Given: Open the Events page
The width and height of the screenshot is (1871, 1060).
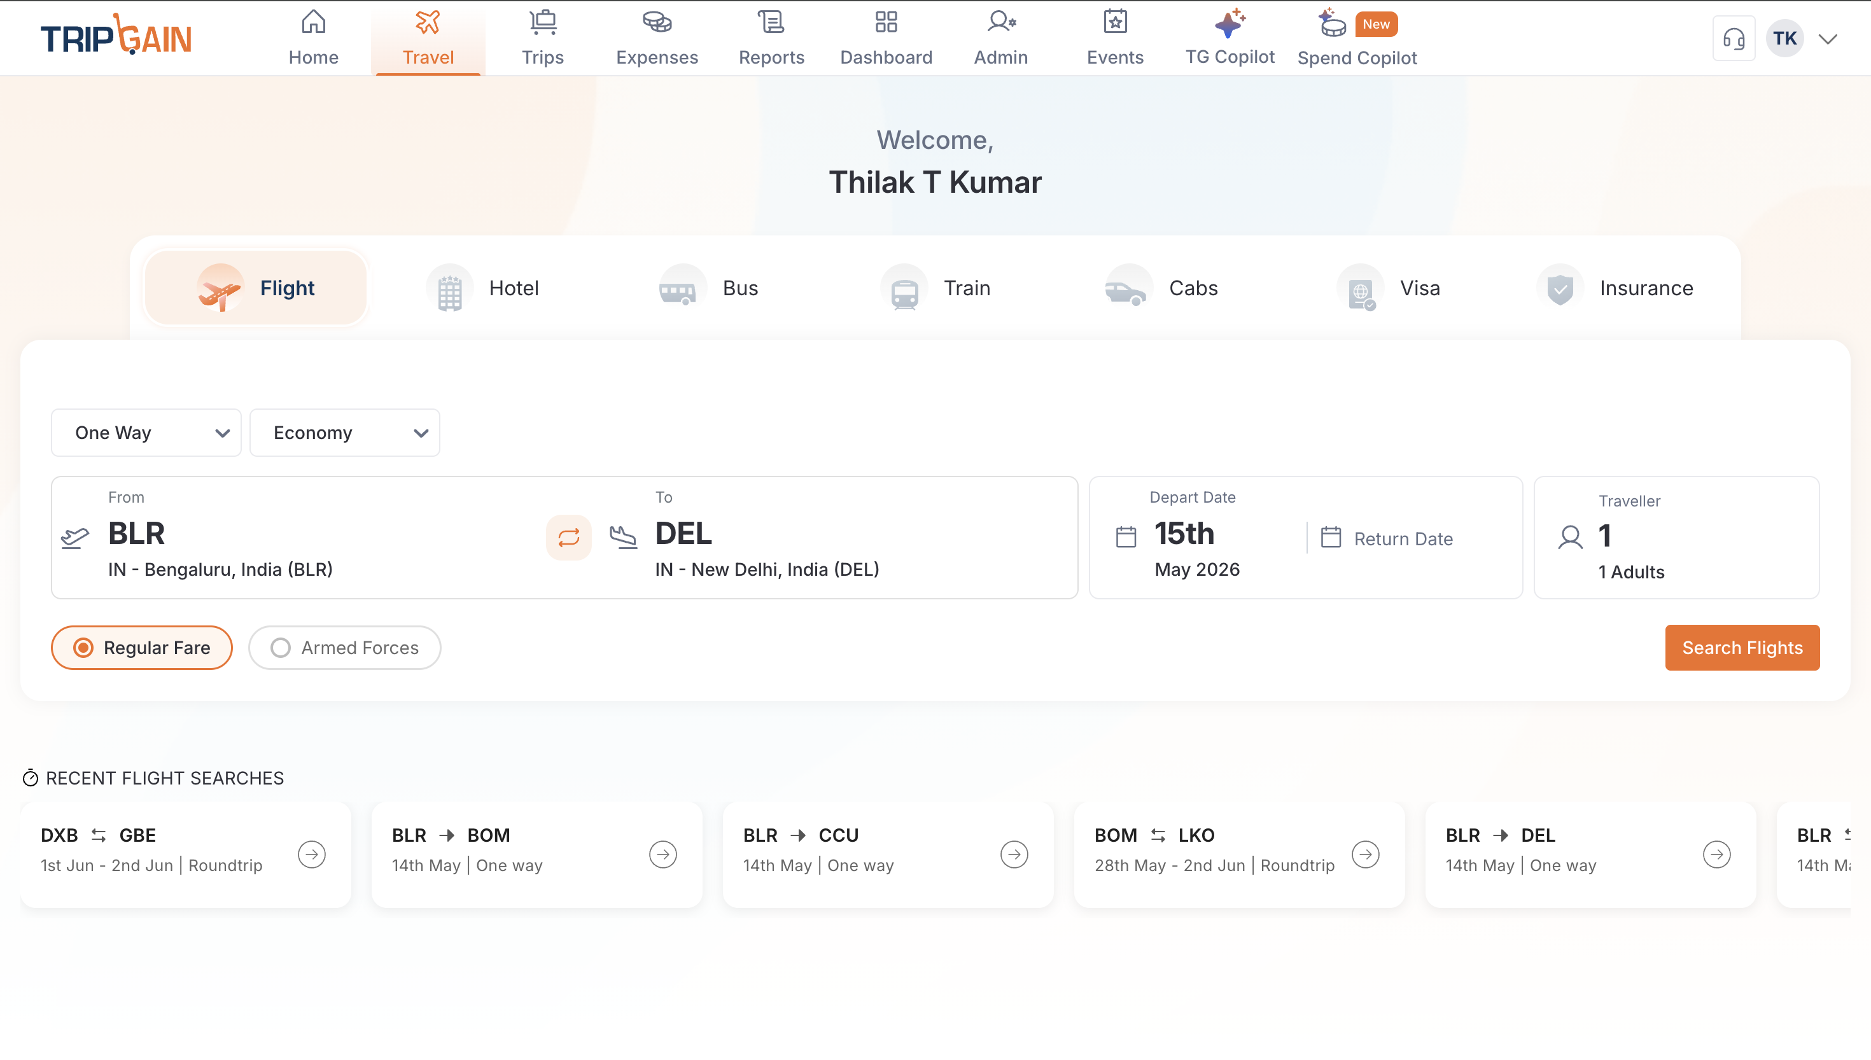Looking at the screenshot, I should click(1116, 38).
